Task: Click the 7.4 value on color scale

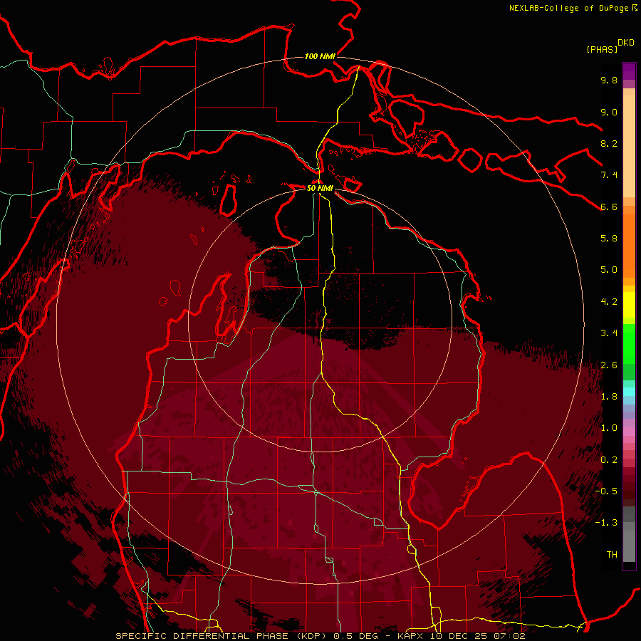Action: pyautogui.click(x=609, y=175)
